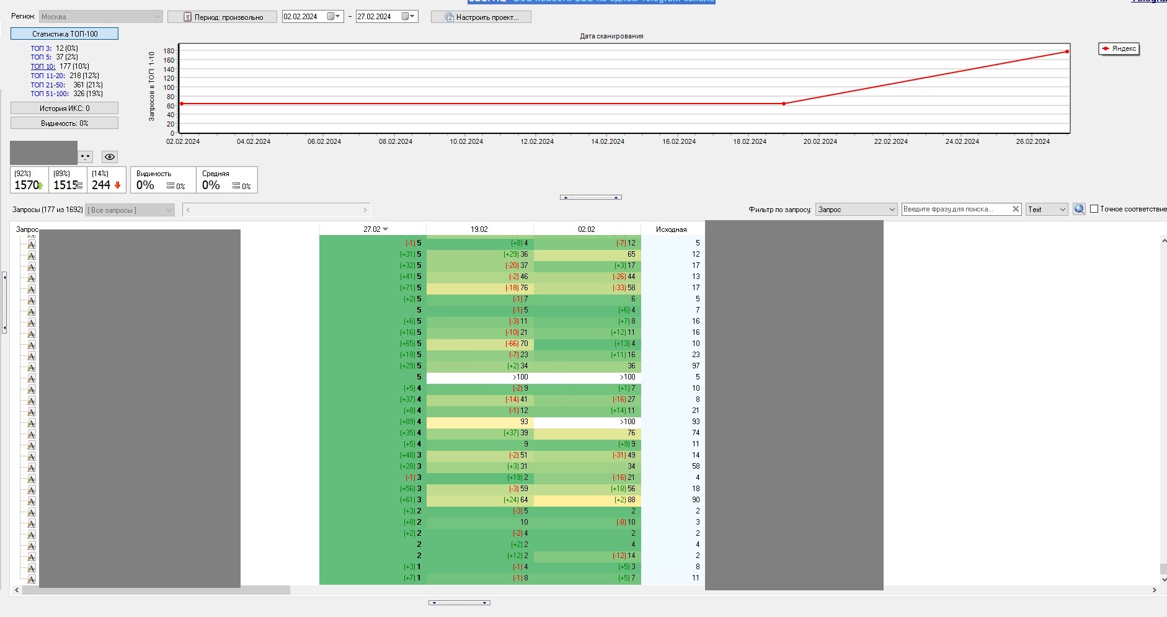This screenshot has height=617, width=1167.
Task: Open the Text type dropdown
Action: [x=1046, y=210]
